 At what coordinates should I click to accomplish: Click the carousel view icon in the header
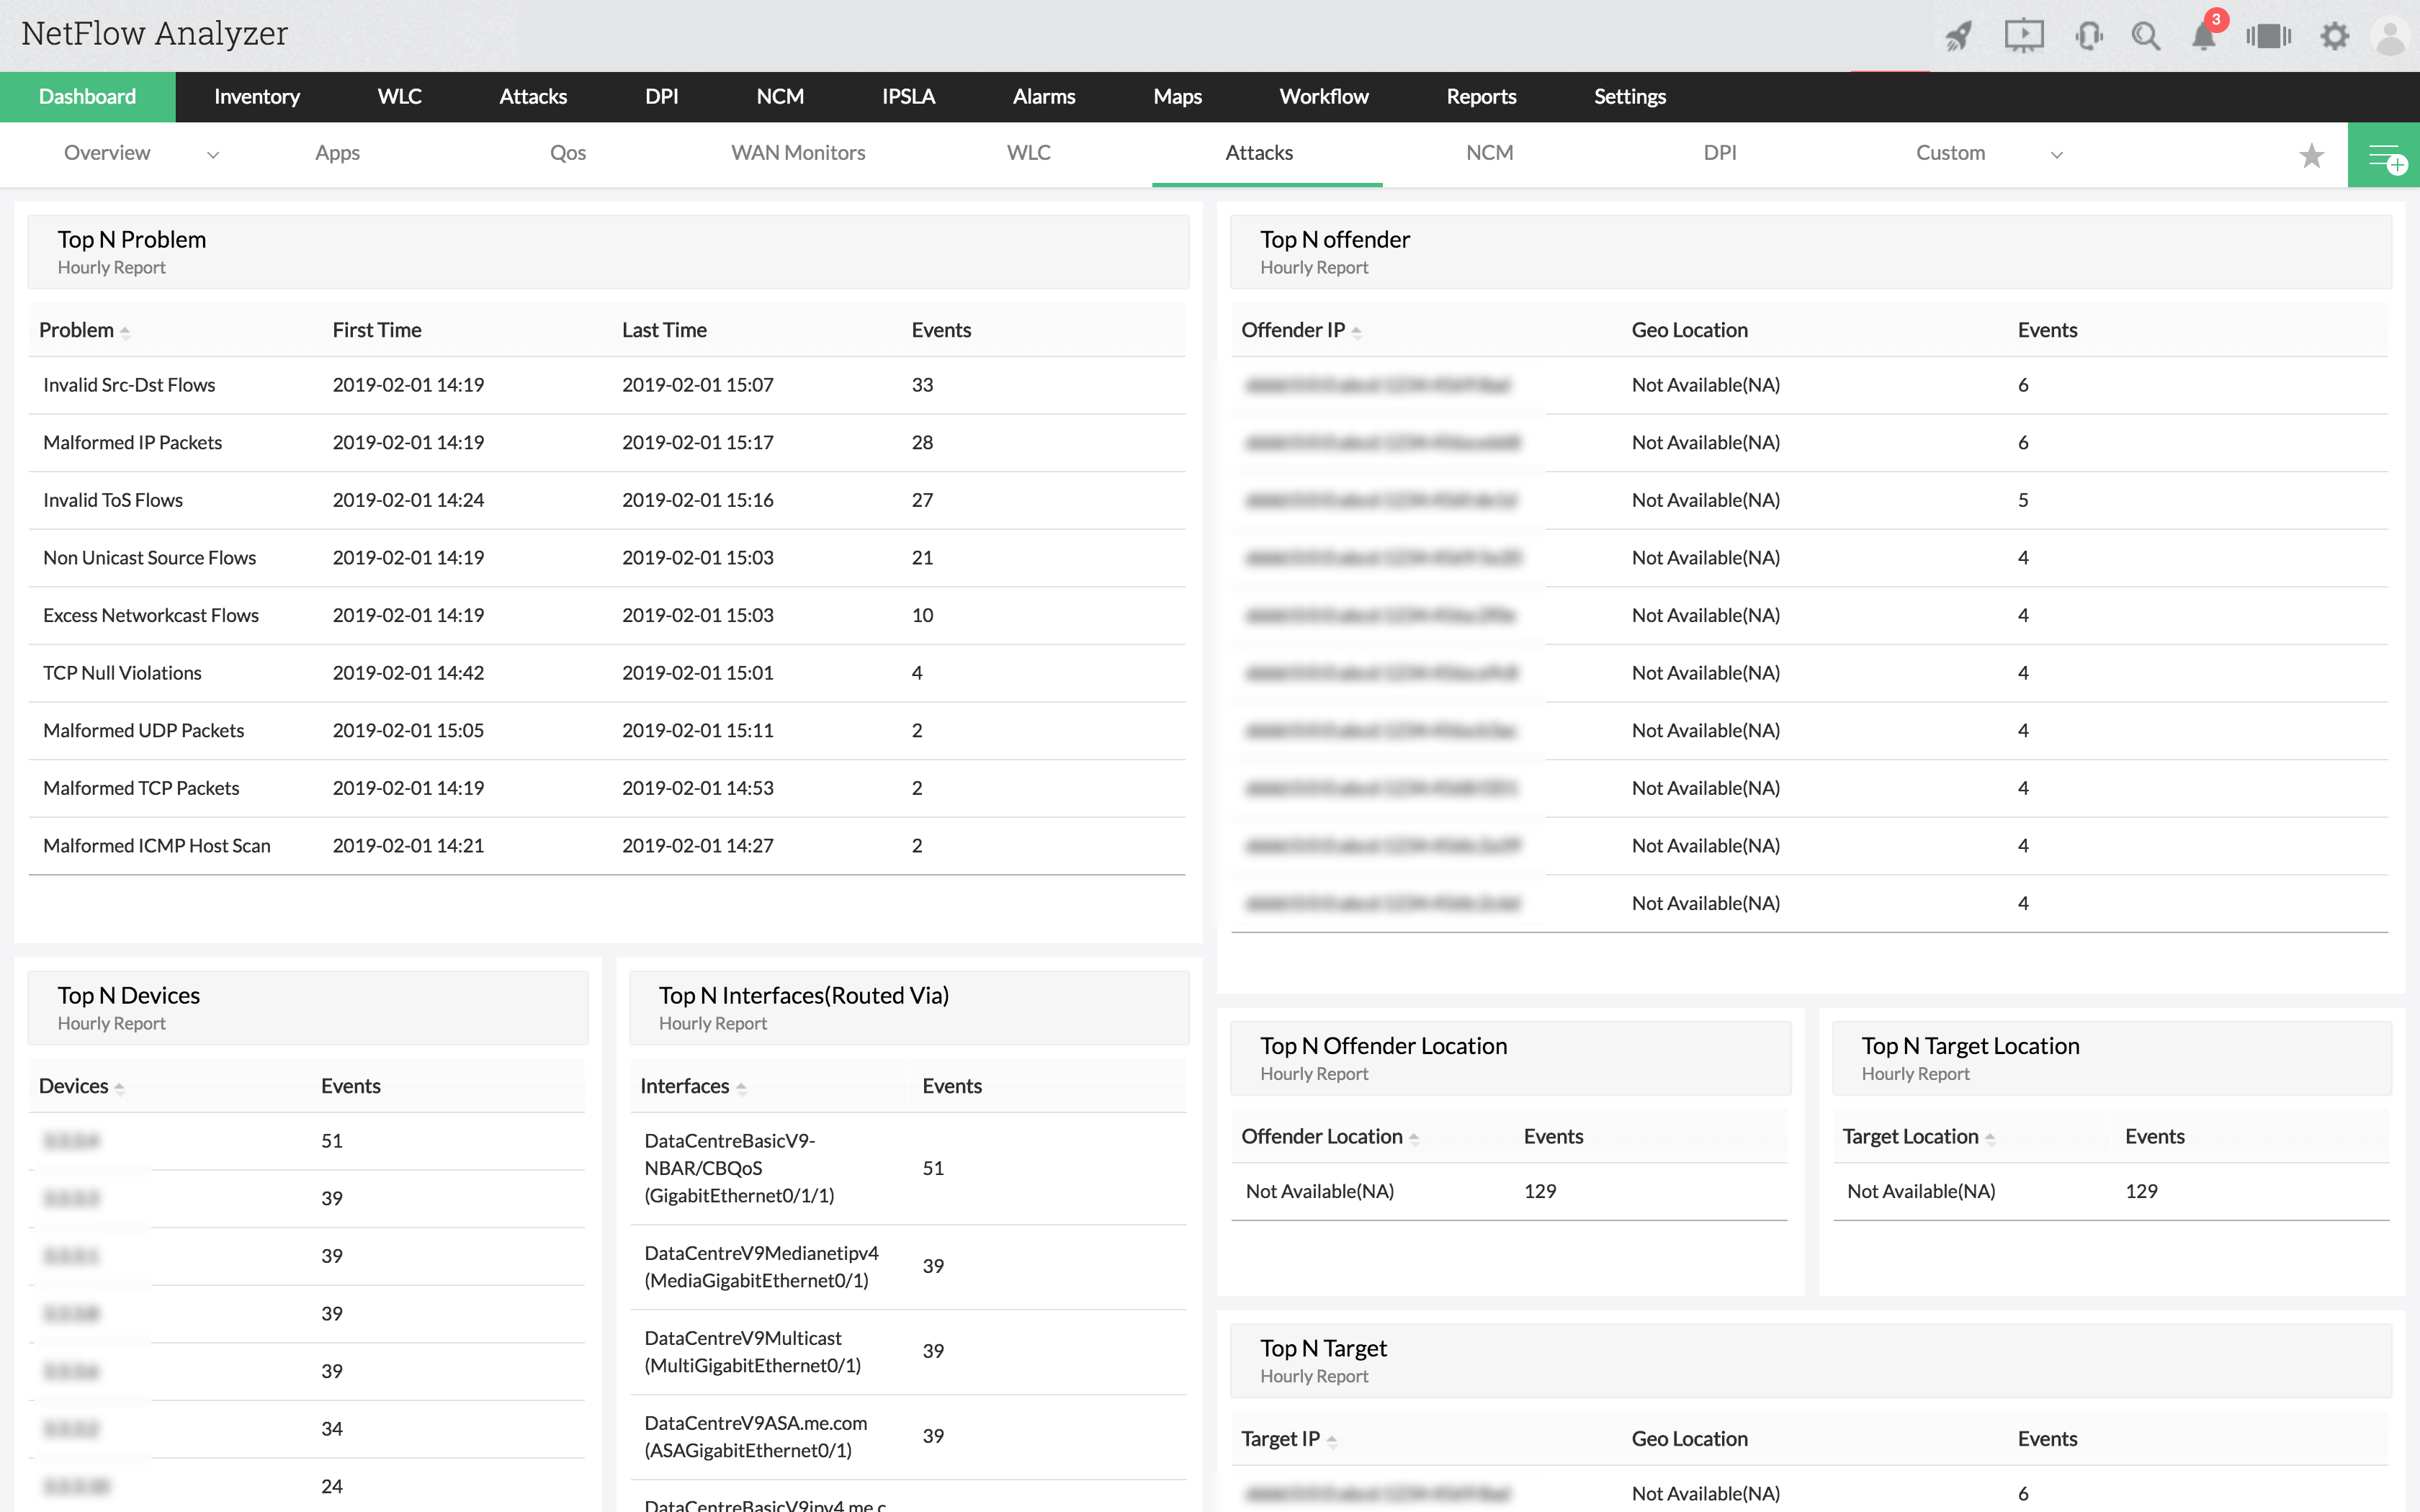(2268, 37)
